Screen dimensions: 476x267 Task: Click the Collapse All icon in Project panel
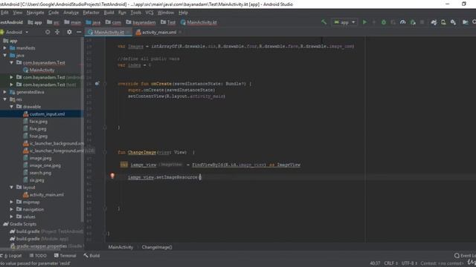pos(57,32)
